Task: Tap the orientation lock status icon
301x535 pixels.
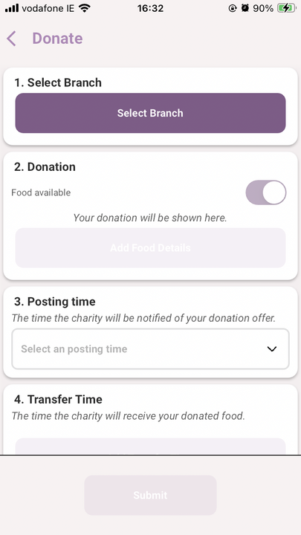Action: [x=233, y=8]
